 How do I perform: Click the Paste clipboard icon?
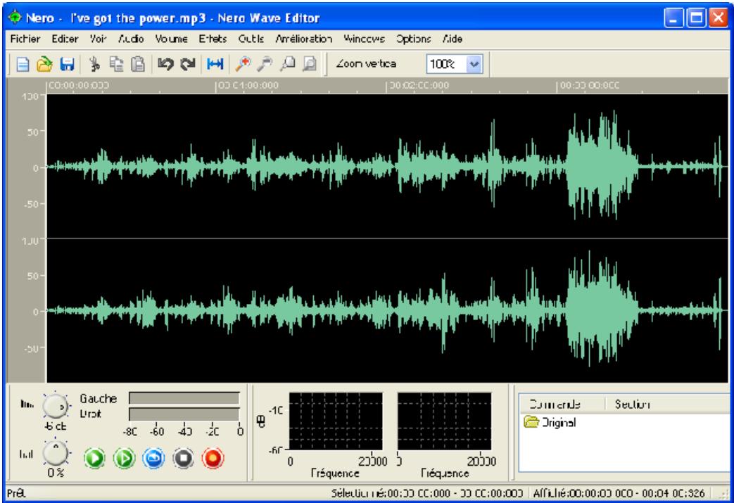click(x=138, y=64)
